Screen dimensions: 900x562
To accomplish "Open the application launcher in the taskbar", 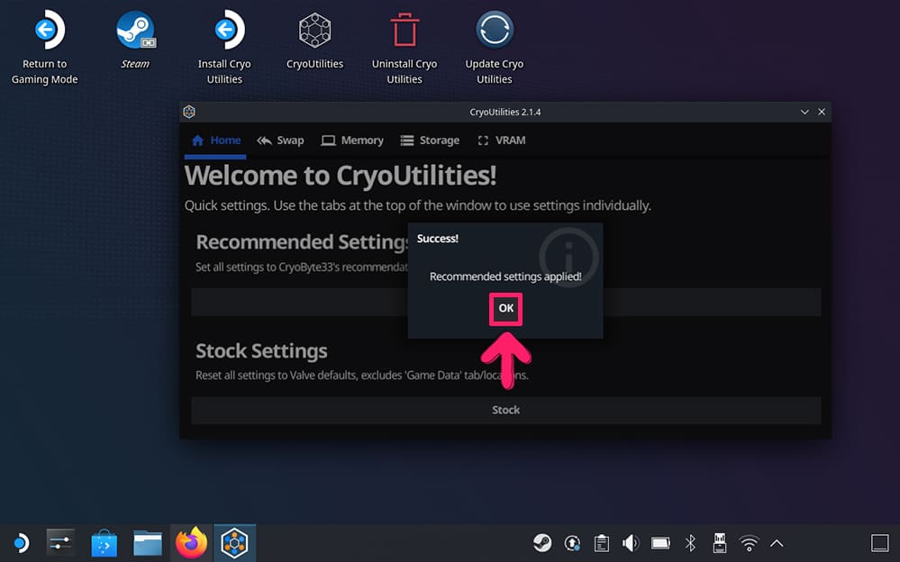I will click(21, 543).
